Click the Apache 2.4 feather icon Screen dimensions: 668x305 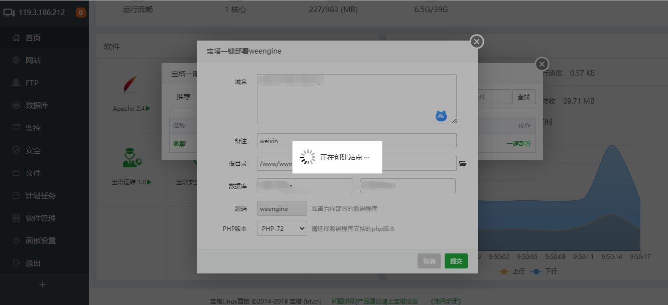click(130, 85)
